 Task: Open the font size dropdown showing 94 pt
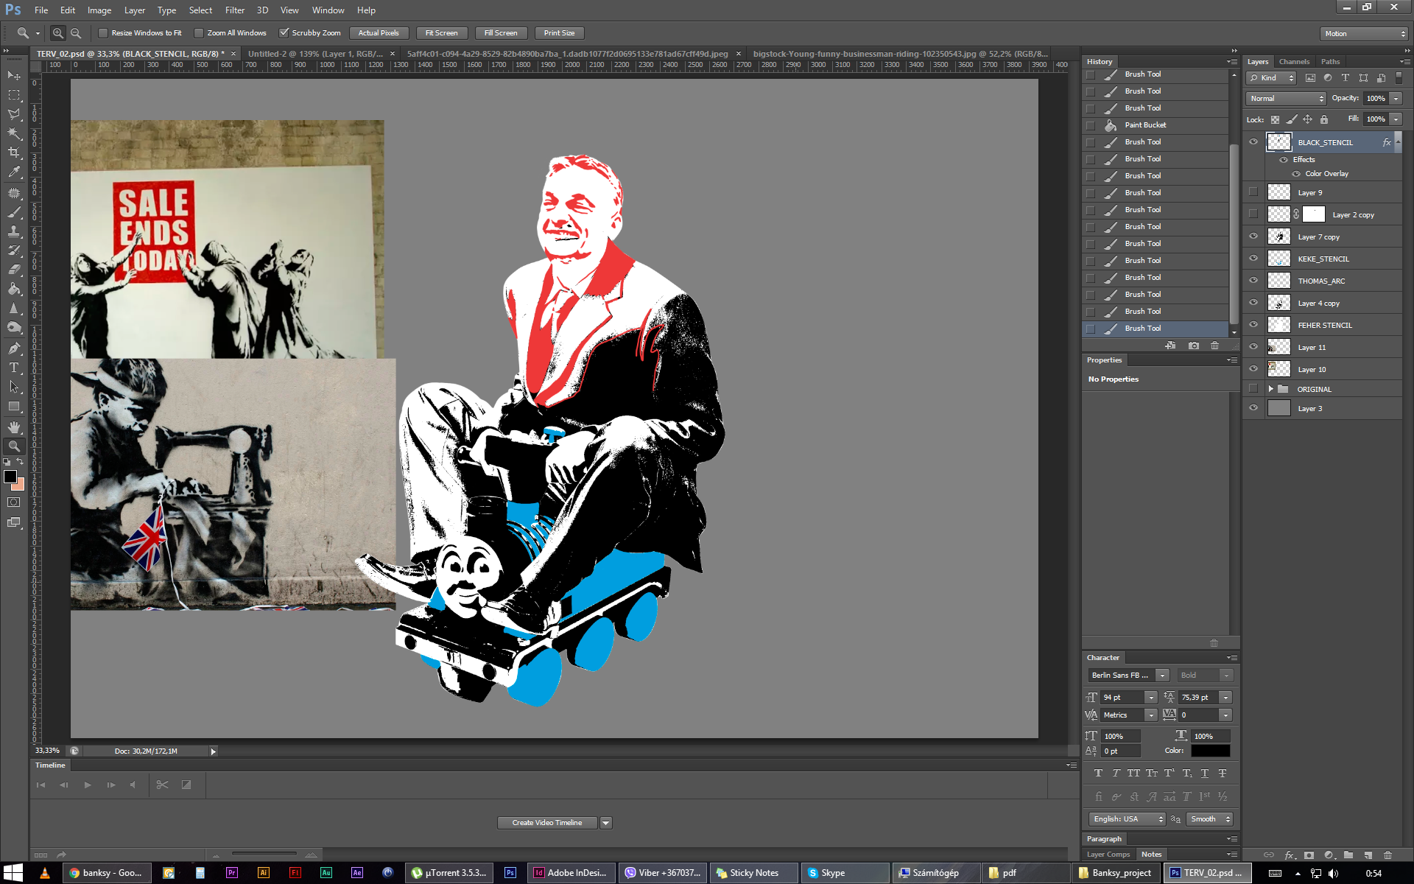click(x=1150, y=697)
